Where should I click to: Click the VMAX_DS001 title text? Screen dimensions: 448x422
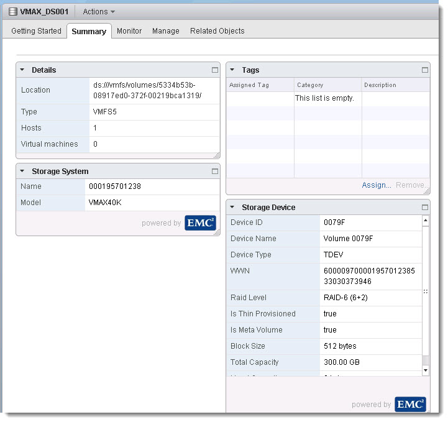click(x=44, y=12)
